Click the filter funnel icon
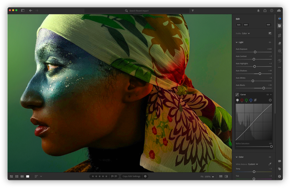Screen dimensions: 290x188 (193, 11)
